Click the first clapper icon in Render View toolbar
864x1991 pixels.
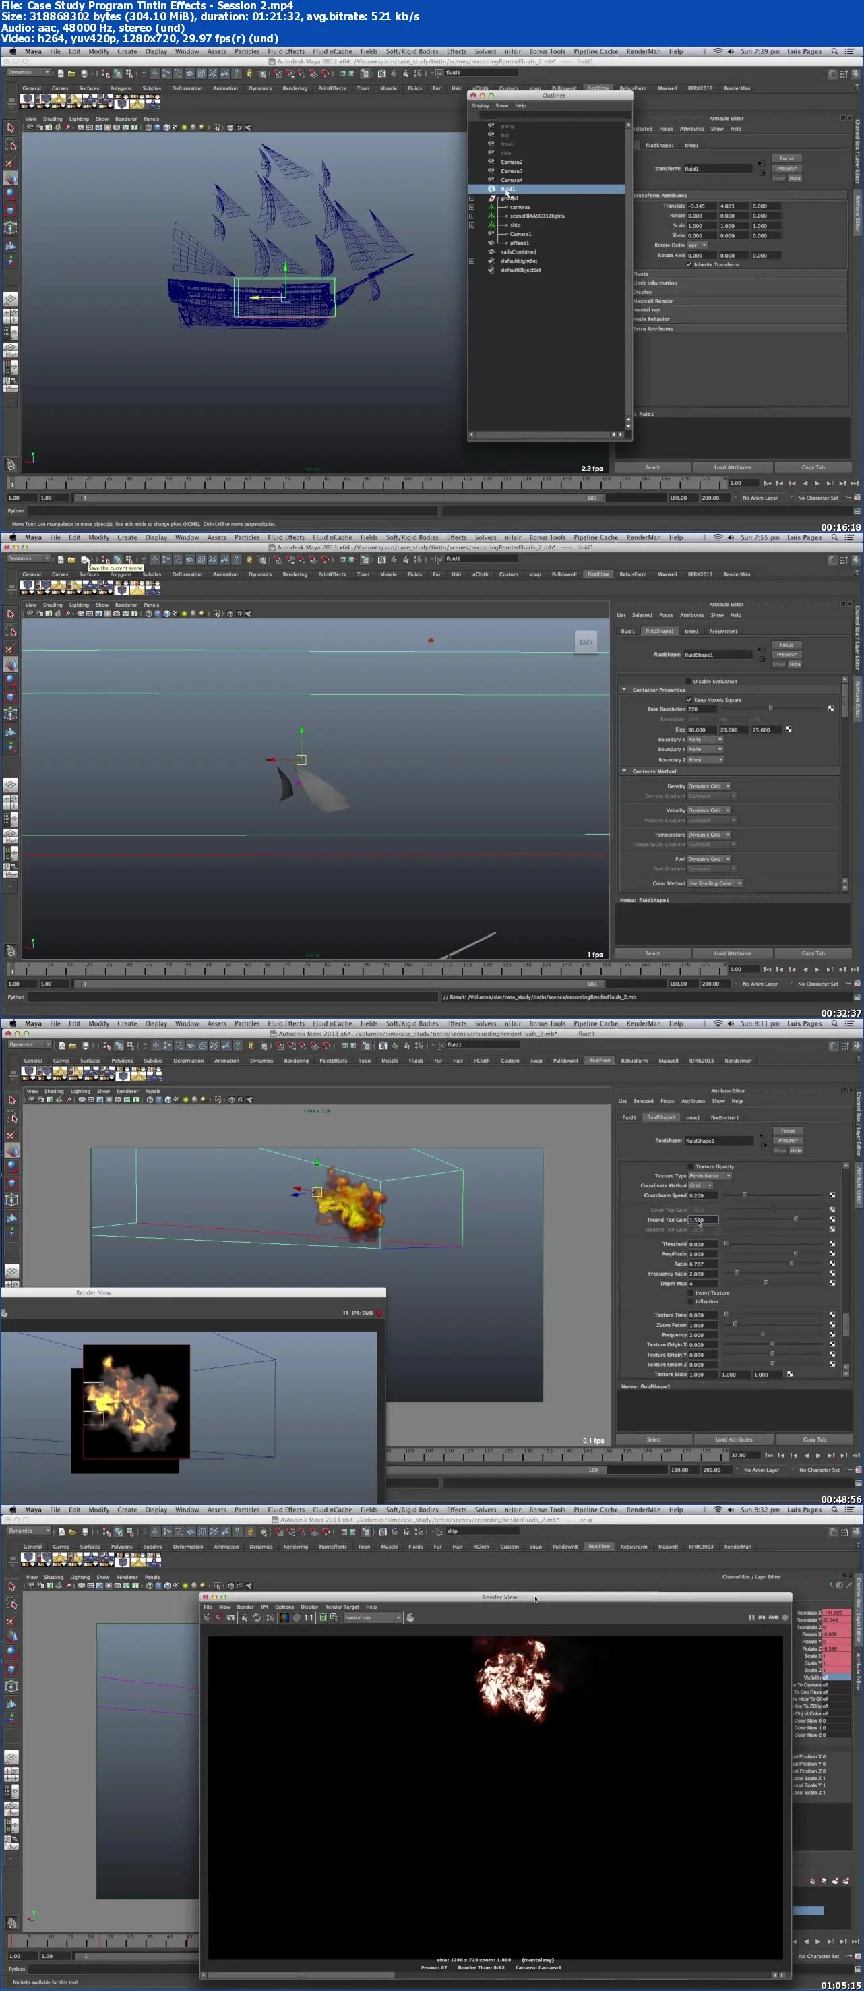pos(206,1617)
